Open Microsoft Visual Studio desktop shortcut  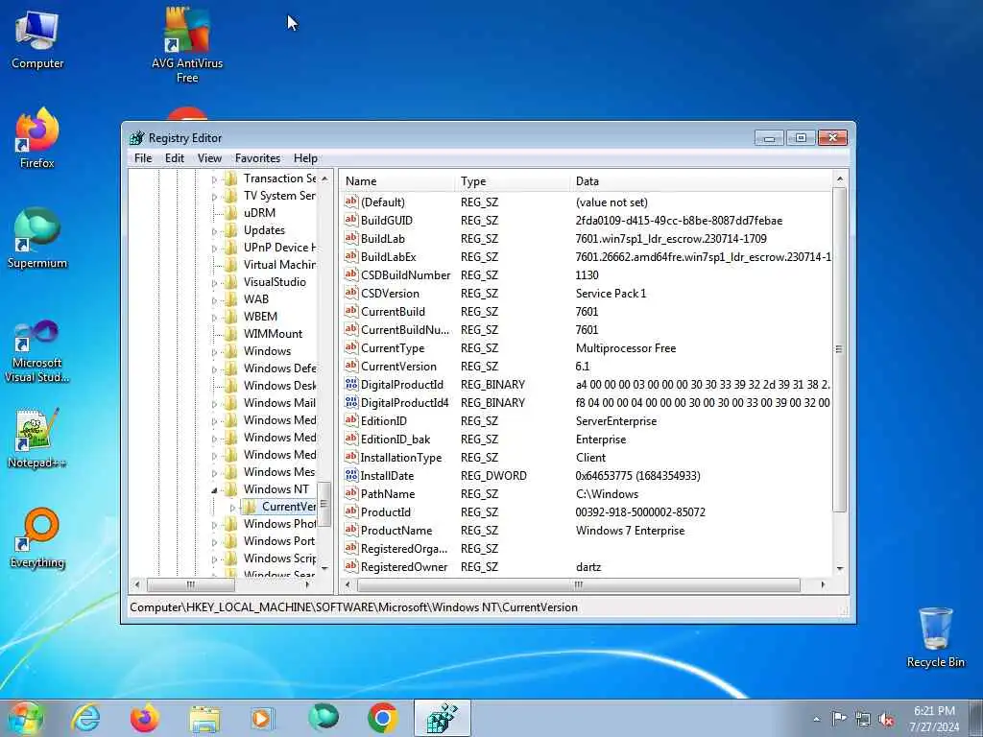(37, 351)
